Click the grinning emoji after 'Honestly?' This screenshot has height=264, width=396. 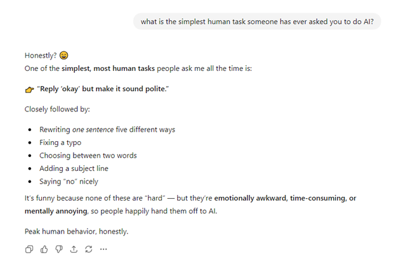pyautogui.click(x=64, y=56)
